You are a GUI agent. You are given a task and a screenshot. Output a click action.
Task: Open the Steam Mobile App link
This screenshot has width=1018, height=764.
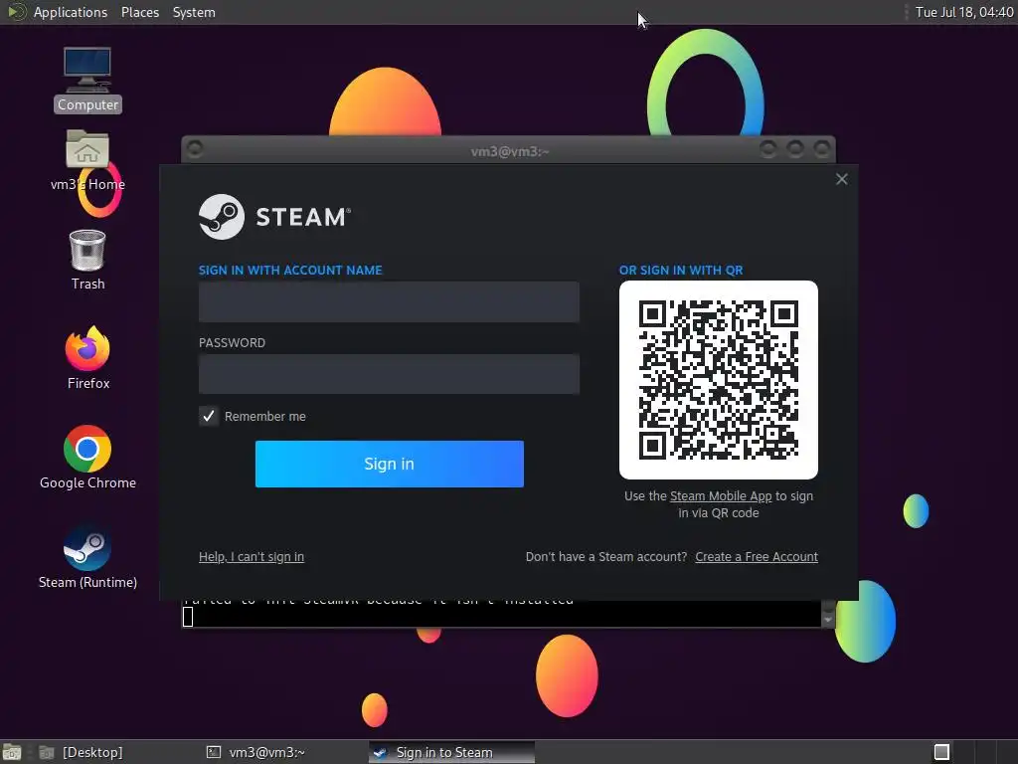click(x=721, y=496)
